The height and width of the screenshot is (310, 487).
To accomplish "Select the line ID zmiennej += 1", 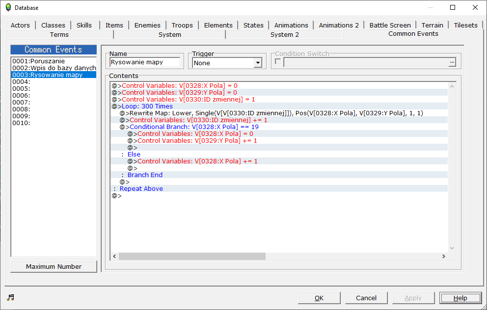I will point(279,120).
